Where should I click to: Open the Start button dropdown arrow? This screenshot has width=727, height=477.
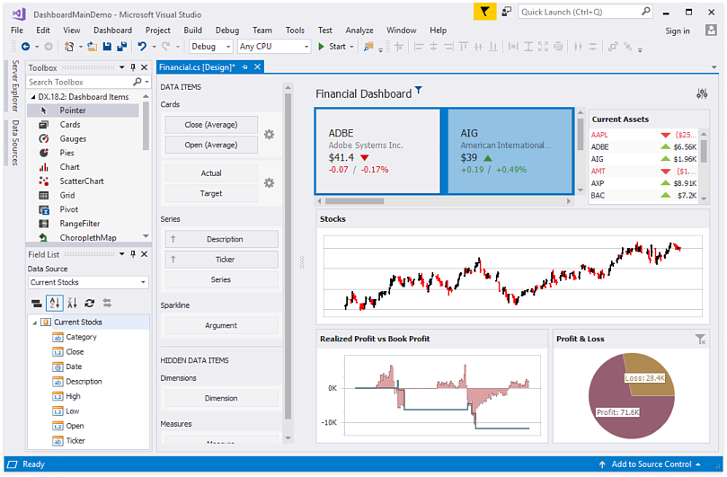pyautogui.click(x=352, y=47)
